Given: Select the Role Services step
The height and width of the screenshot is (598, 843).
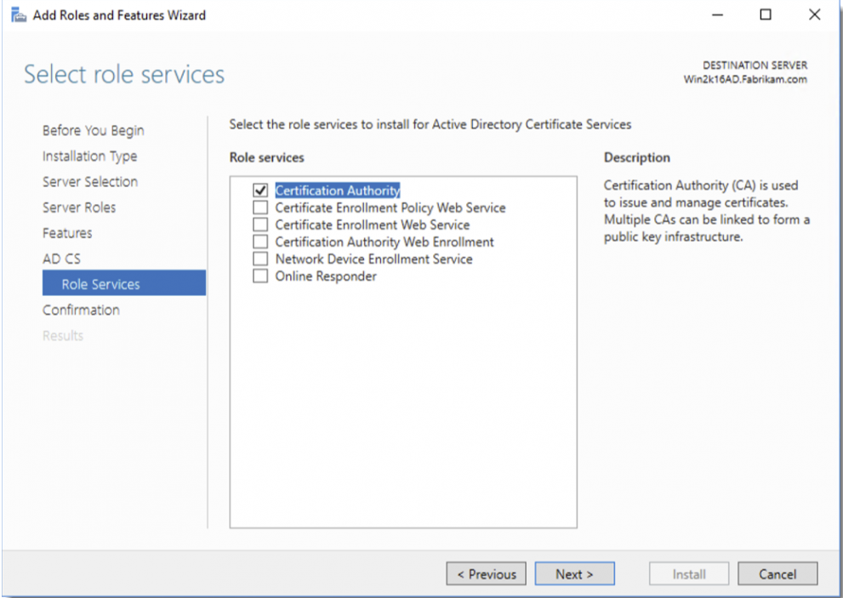Looking at the screenshot, I should coord(124,283).
